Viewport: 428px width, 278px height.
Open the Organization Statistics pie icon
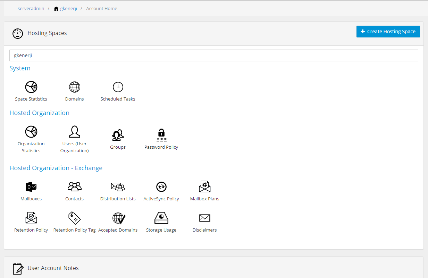pos(31,132)
